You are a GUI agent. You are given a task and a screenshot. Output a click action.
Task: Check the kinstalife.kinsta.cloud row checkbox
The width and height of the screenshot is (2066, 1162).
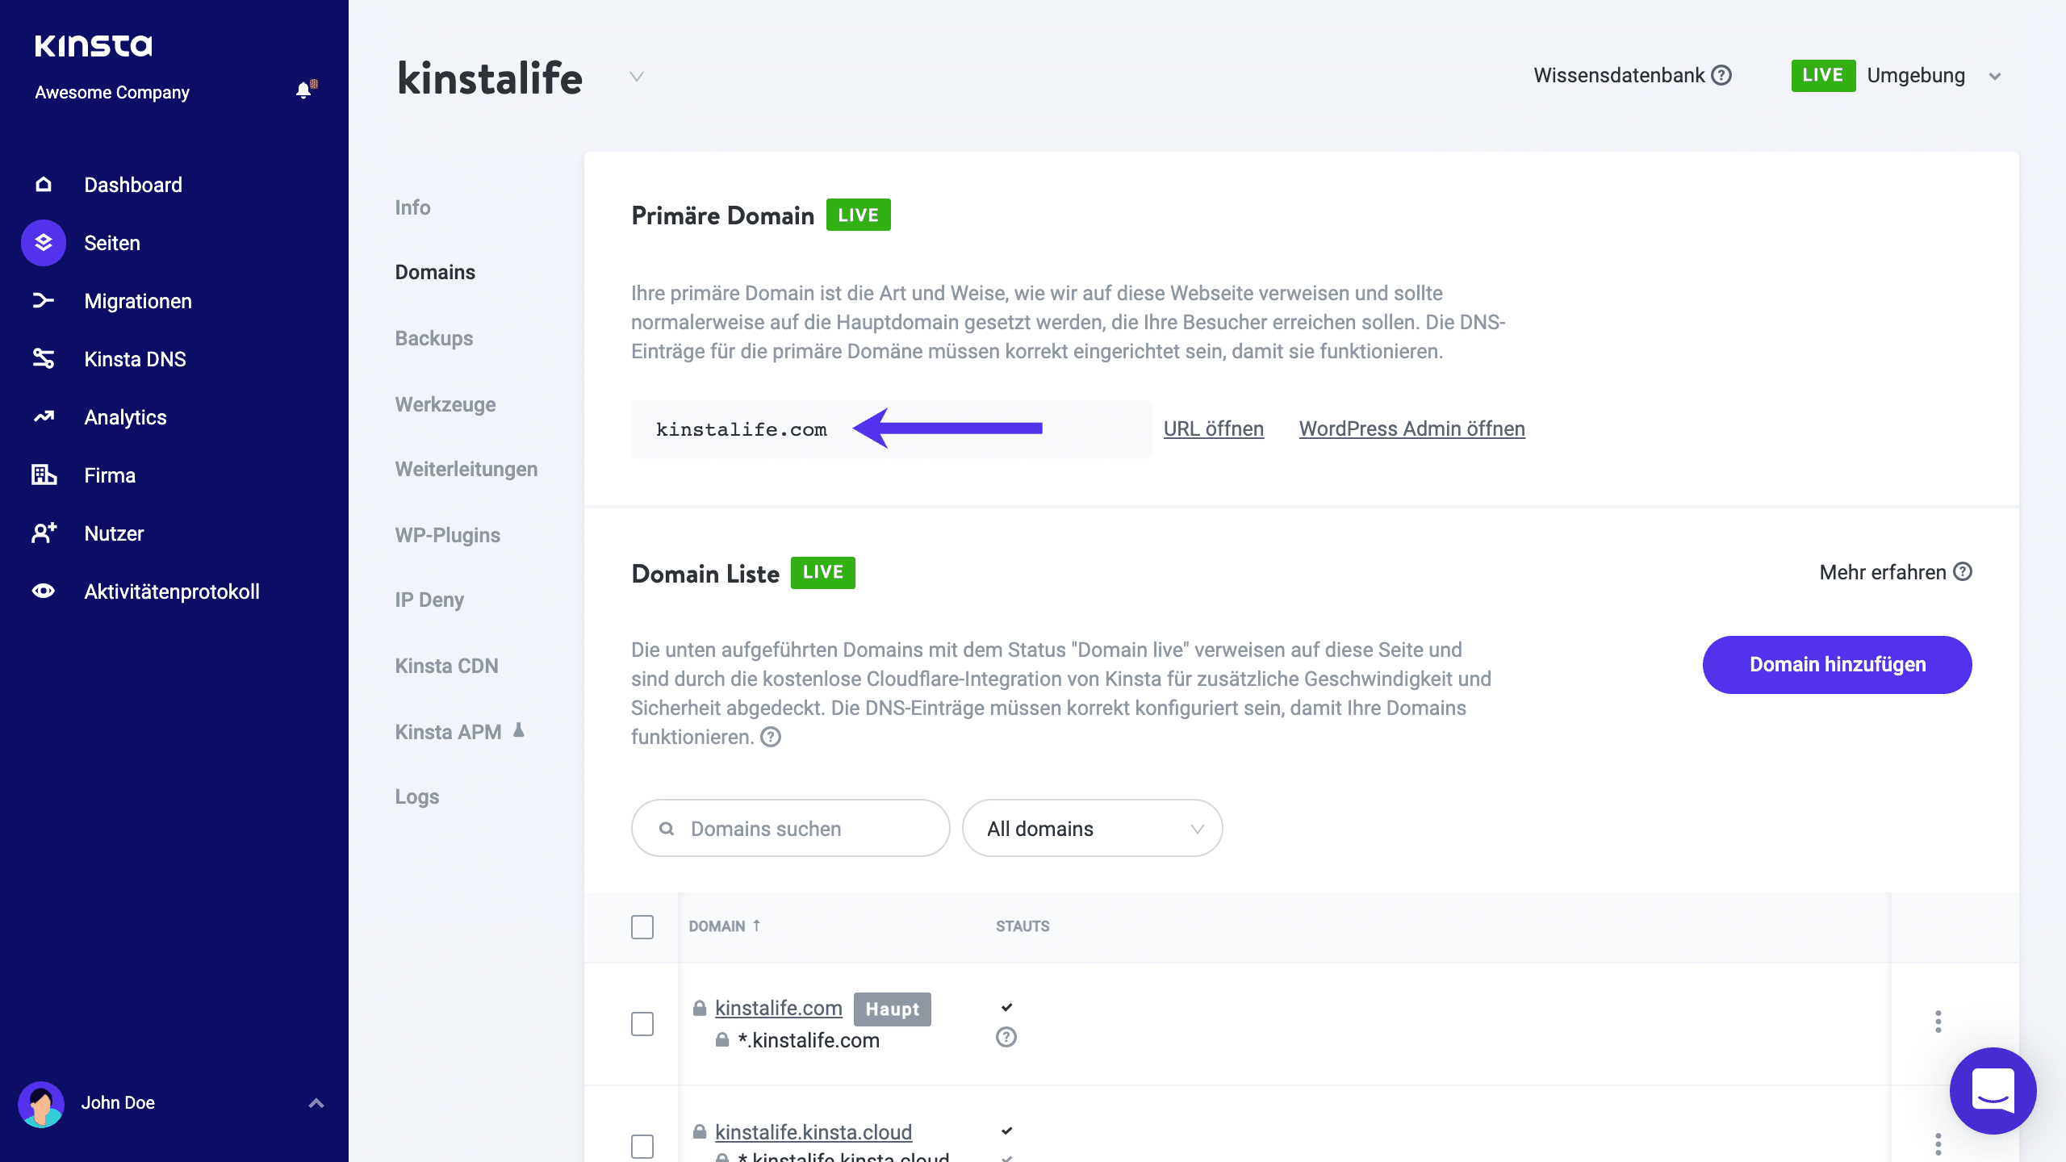[x=642, y=1145]
